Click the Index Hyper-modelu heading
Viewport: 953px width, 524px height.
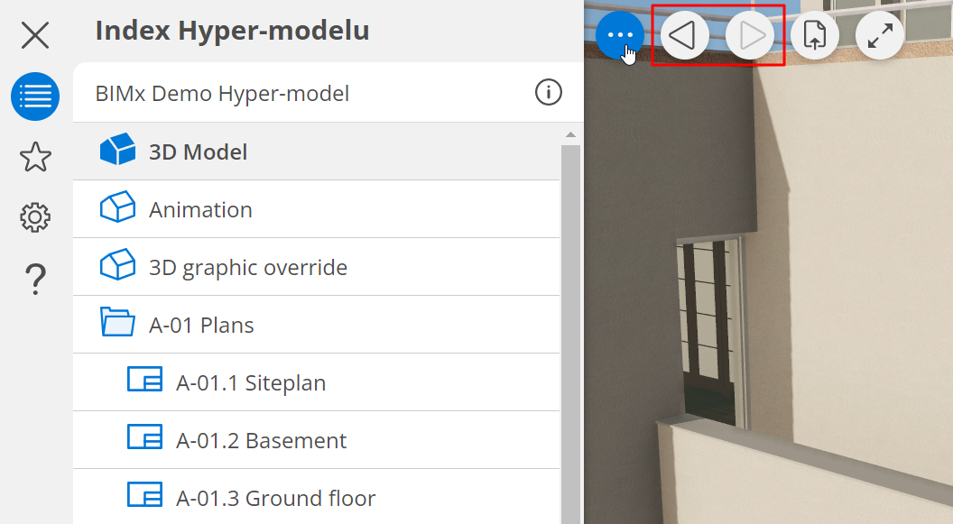click(x=232, y=31)
